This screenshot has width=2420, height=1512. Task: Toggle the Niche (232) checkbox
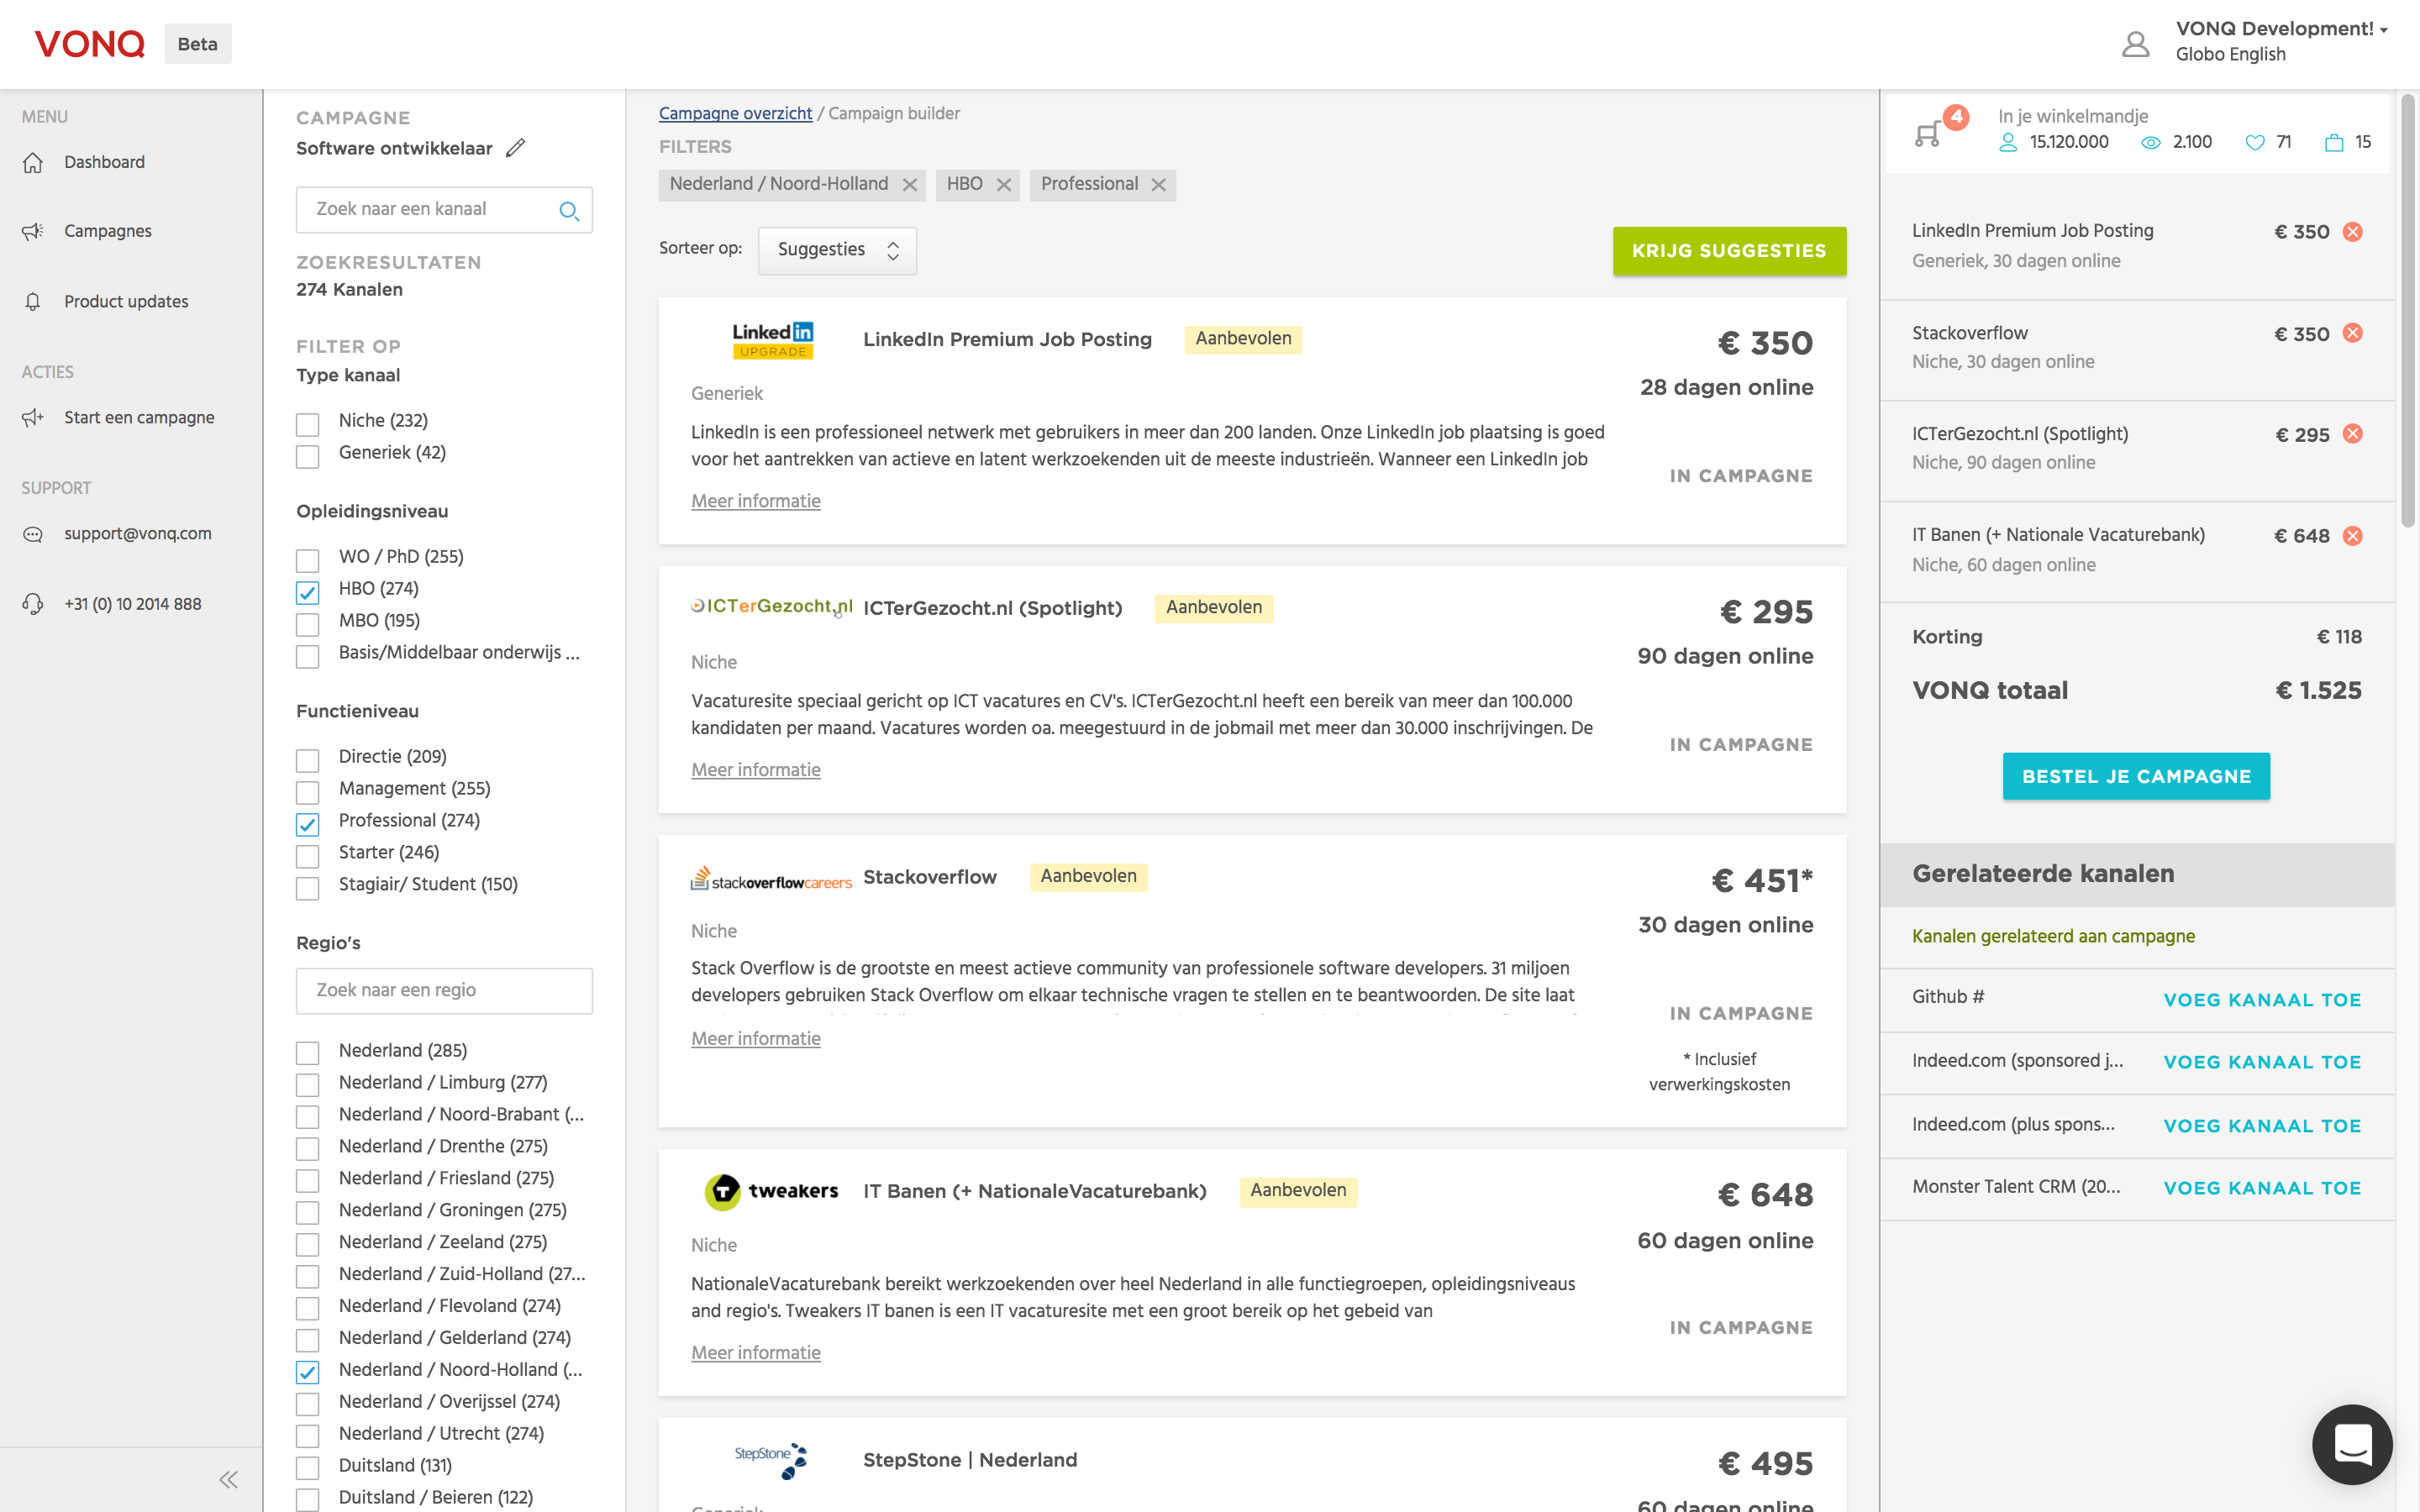coord(307,423)
